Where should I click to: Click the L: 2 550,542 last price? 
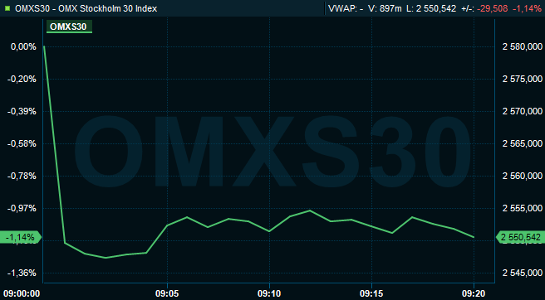tap(430, 8)
